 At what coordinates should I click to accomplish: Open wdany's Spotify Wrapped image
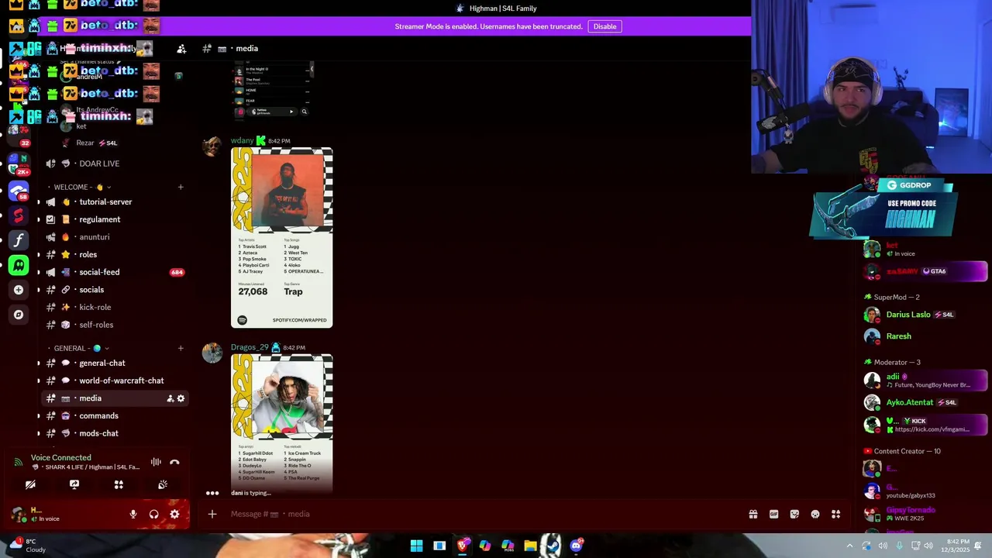pyautogui.click(x=282, y=237)
